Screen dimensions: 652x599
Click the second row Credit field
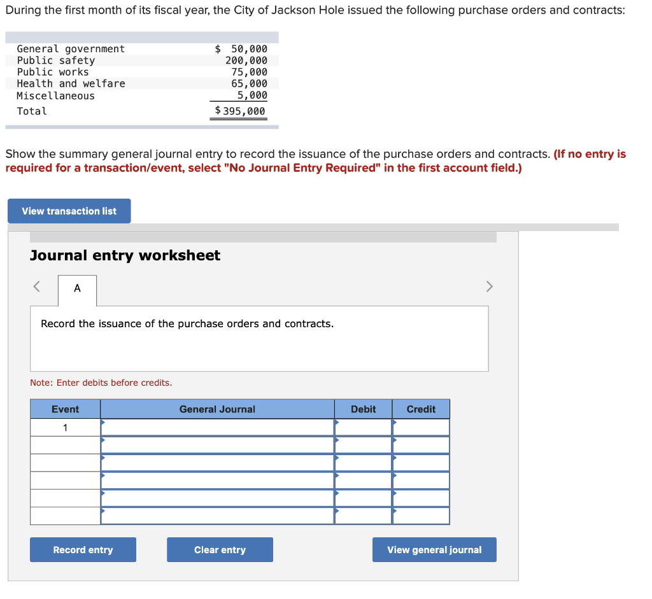click(x=422, y=445)
